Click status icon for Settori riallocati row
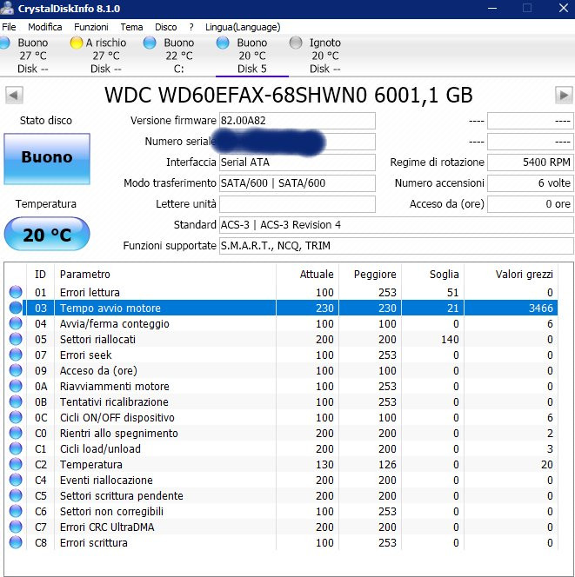The height and width of the screenshot is (577, 575). coord(16,339)
